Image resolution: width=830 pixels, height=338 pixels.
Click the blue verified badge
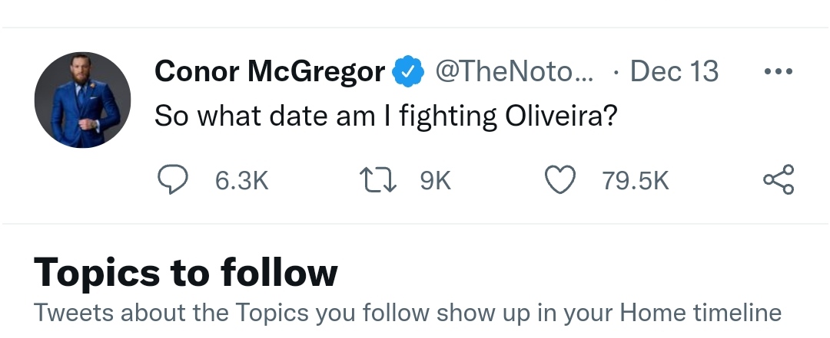pyautogui.click(x=408, y=72)
